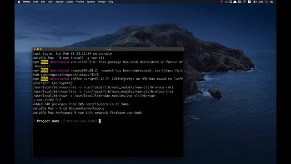Open the View menu

coord(50,2)
